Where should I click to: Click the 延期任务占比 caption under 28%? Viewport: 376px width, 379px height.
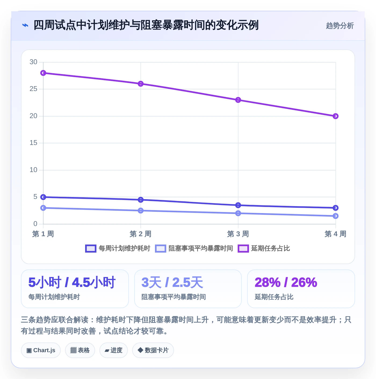274,297
